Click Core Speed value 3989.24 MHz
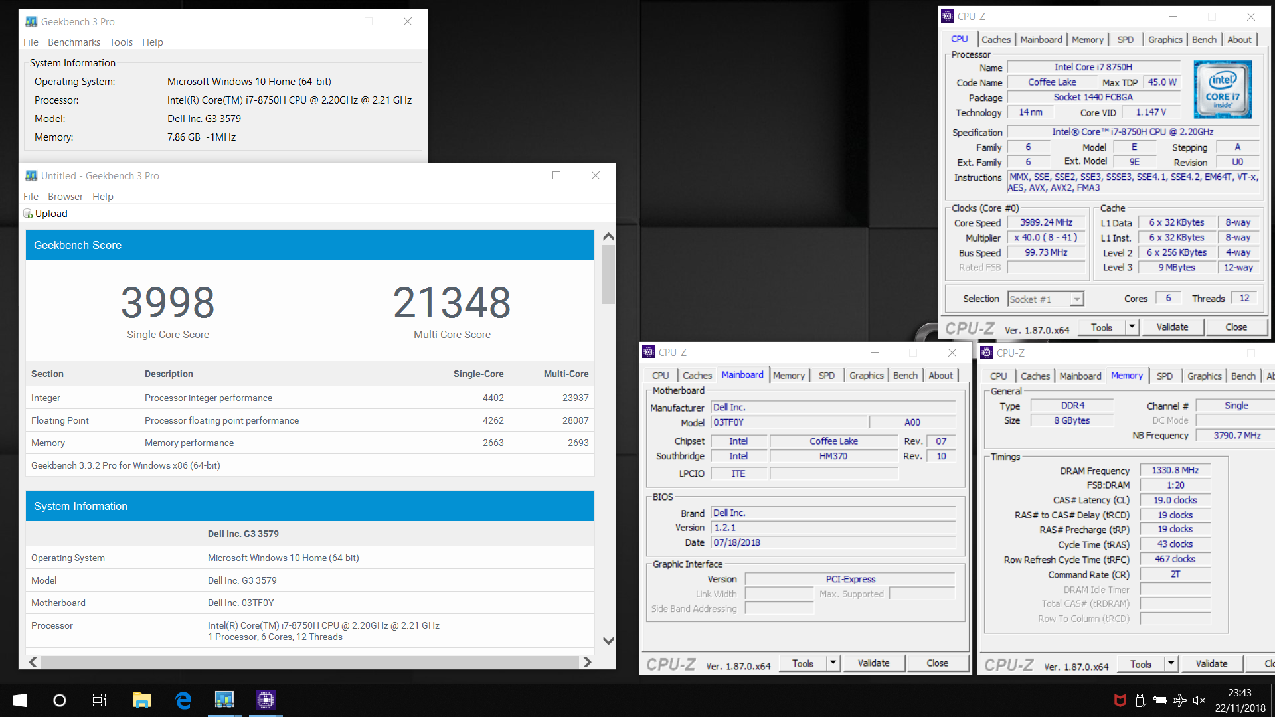1275x717 pixels. coord(1046,223)
